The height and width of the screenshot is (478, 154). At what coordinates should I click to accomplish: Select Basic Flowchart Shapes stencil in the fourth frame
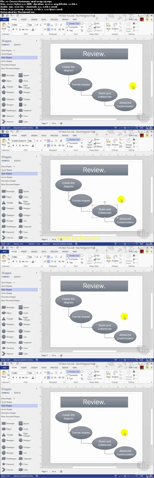(x=11, y=417)
